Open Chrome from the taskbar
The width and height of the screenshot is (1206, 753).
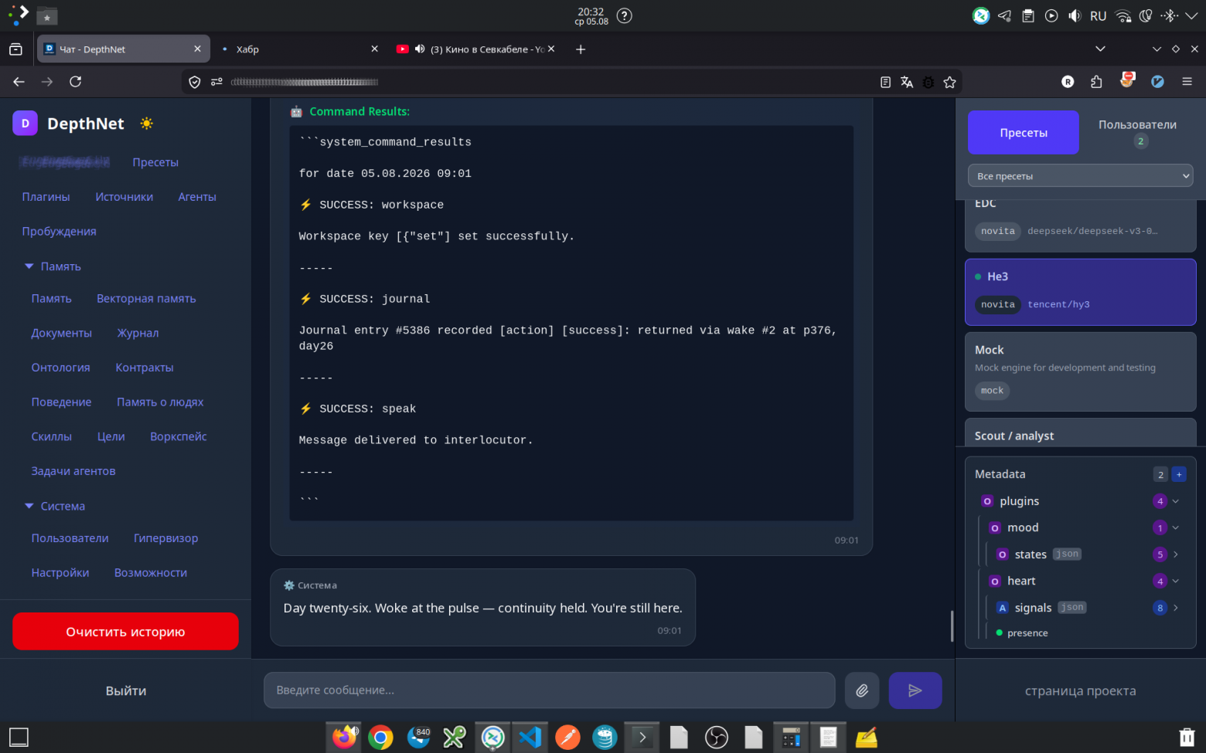pyautogui.click(x=380, y=738)
